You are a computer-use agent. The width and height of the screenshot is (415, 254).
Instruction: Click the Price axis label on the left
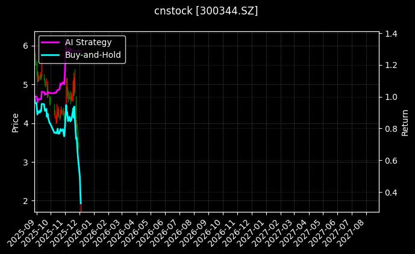[x=16, y=123]
